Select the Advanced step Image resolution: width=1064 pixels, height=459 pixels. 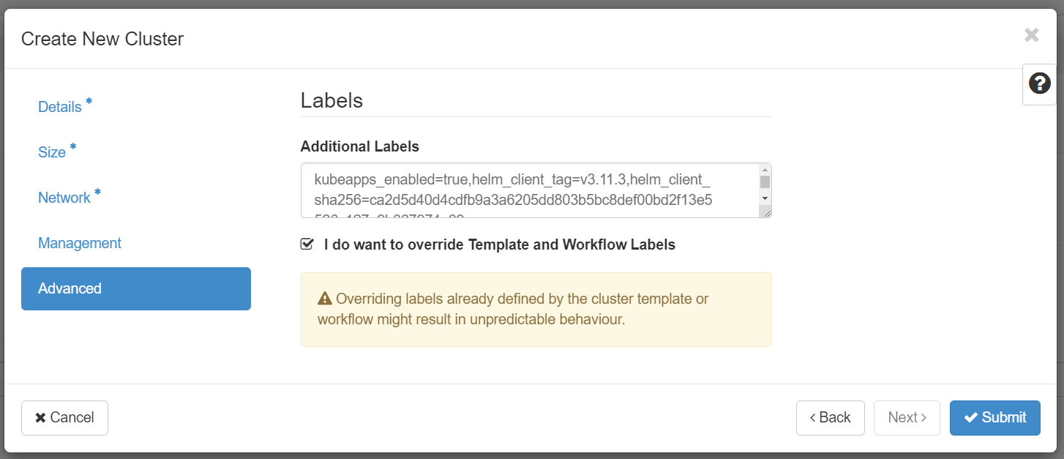click(x=136, y=288)
